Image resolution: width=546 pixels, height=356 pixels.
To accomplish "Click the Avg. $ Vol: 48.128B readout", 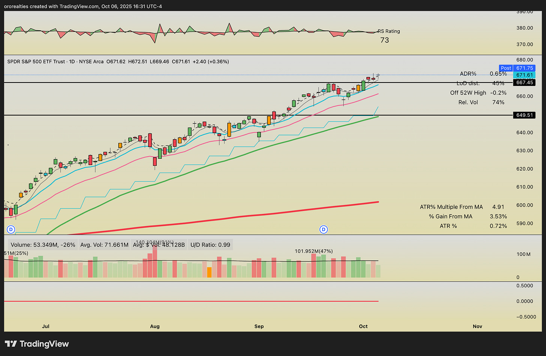I will coord(159,245).
